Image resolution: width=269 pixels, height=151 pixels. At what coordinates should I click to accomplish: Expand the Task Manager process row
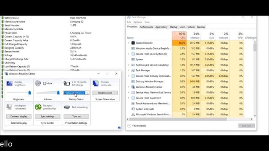[x=128, y=70]
